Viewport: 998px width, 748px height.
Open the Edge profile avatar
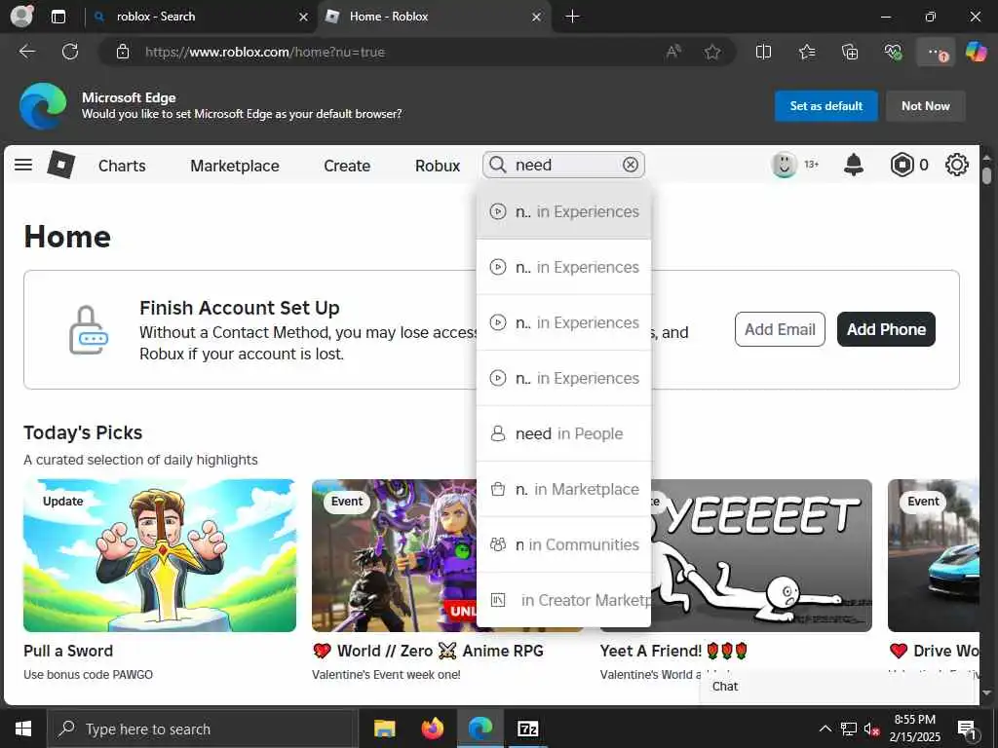click(x=21, y=16)
